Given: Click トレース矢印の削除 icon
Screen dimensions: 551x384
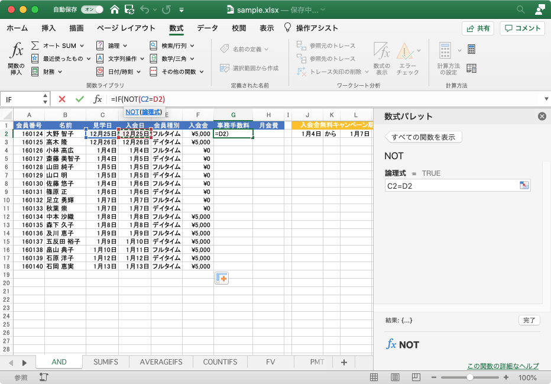Looking at the screenshot, I should click(301, 72).
